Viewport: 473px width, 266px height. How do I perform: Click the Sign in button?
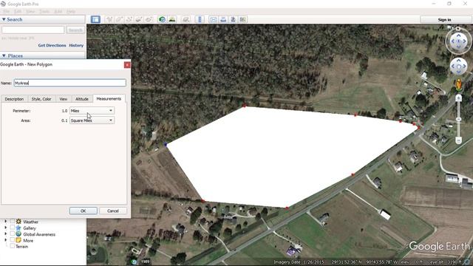click(444, 20)
